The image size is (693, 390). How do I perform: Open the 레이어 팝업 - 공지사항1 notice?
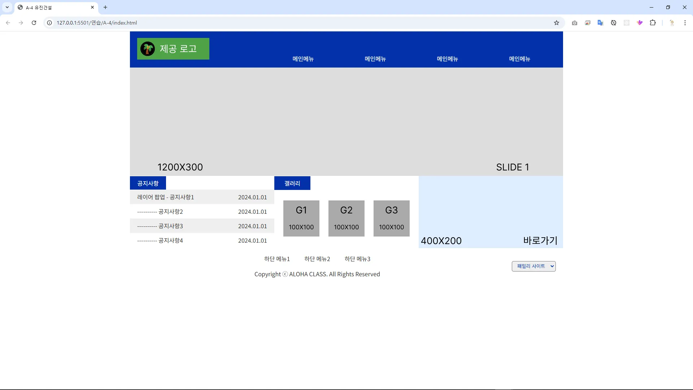pos(166,197)
